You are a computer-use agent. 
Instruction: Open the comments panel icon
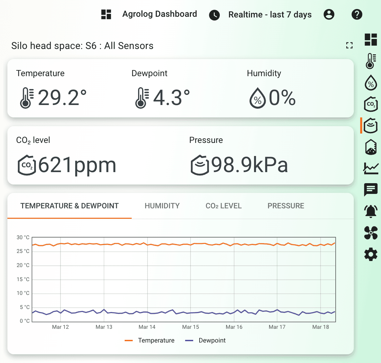click(x=371, y=190)
